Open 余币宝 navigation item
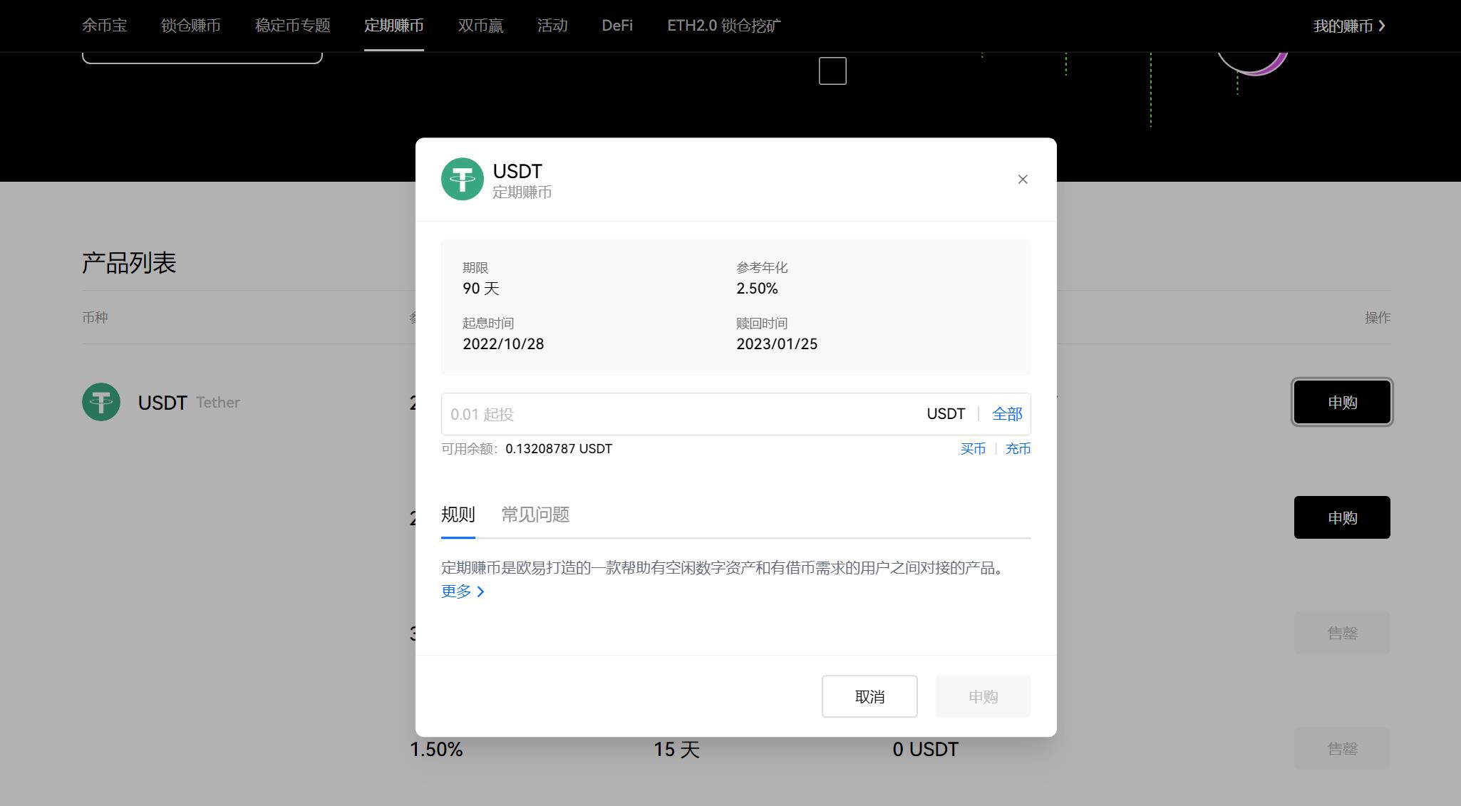 tap(104, 26)
